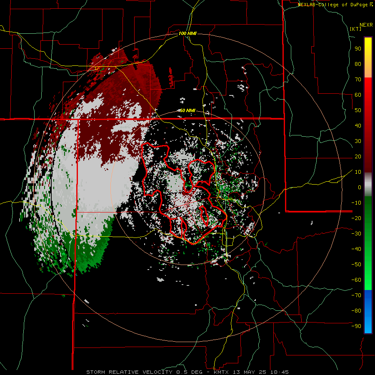Click the NEXR label above the color bar
Viewport: 375px width, 375px height.
(x=366, y=25)
